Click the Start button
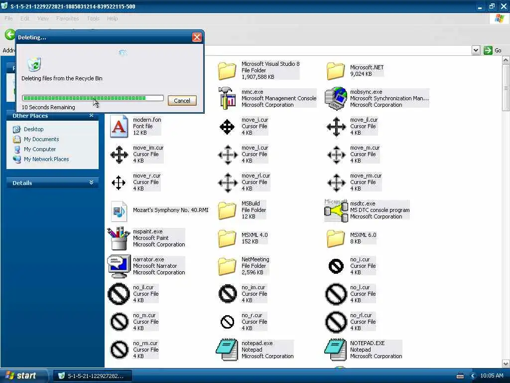Screen dimensions: 510x383 [24, 376]
